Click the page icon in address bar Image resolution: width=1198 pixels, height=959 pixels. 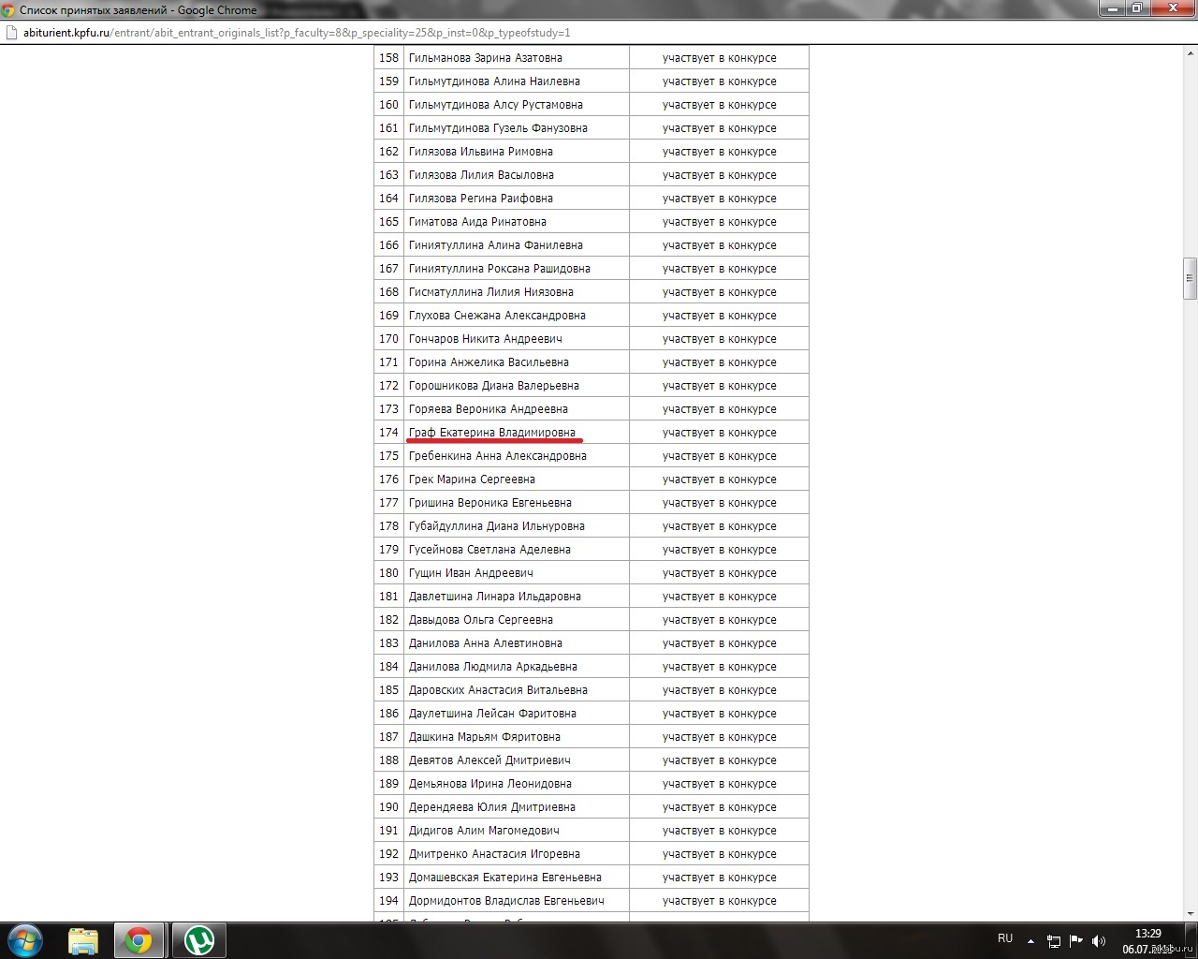[x=11, y=33]
